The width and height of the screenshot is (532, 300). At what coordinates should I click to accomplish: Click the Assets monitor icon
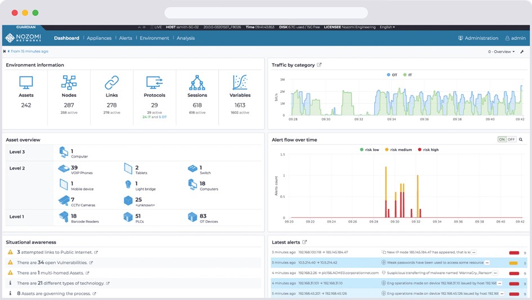tap(26, 83)
